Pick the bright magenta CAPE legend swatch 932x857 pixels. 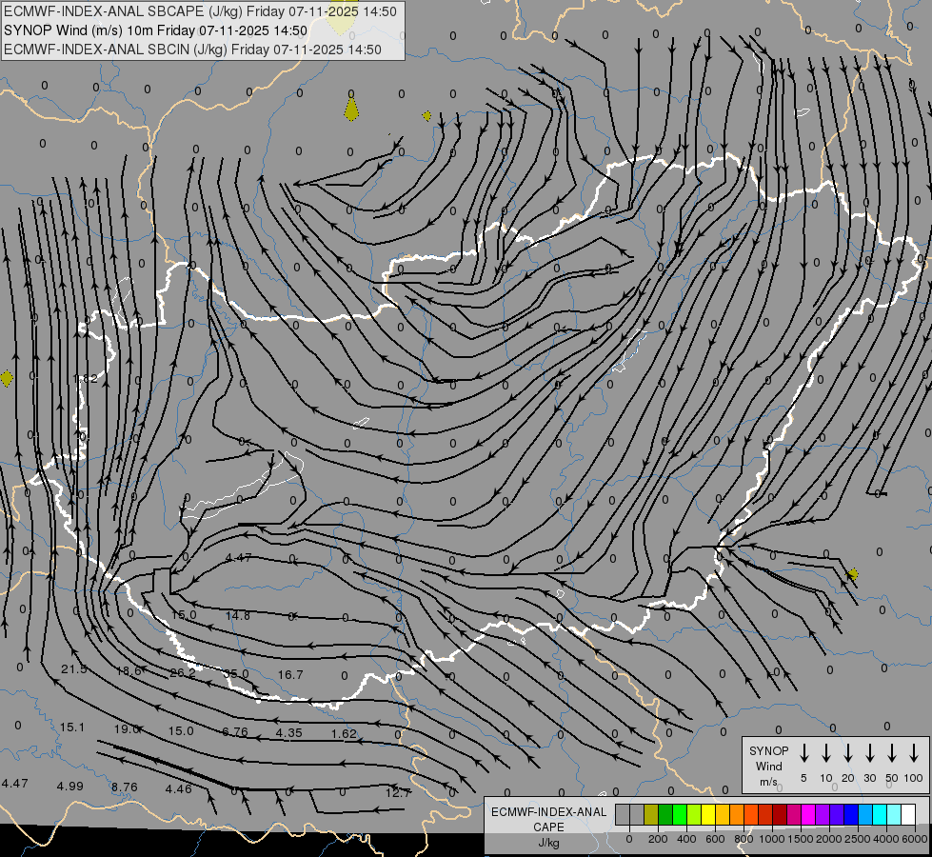(x=808, y=814)
